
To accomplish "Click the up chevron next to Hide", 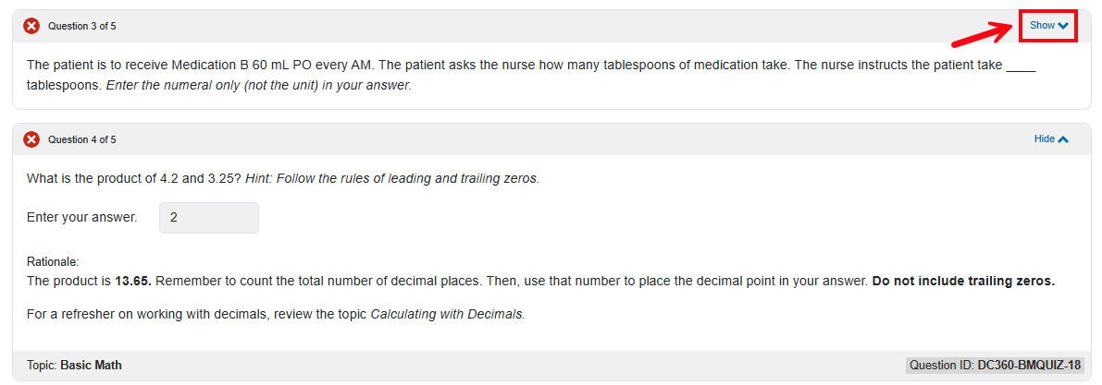I will click(1063, 139).
